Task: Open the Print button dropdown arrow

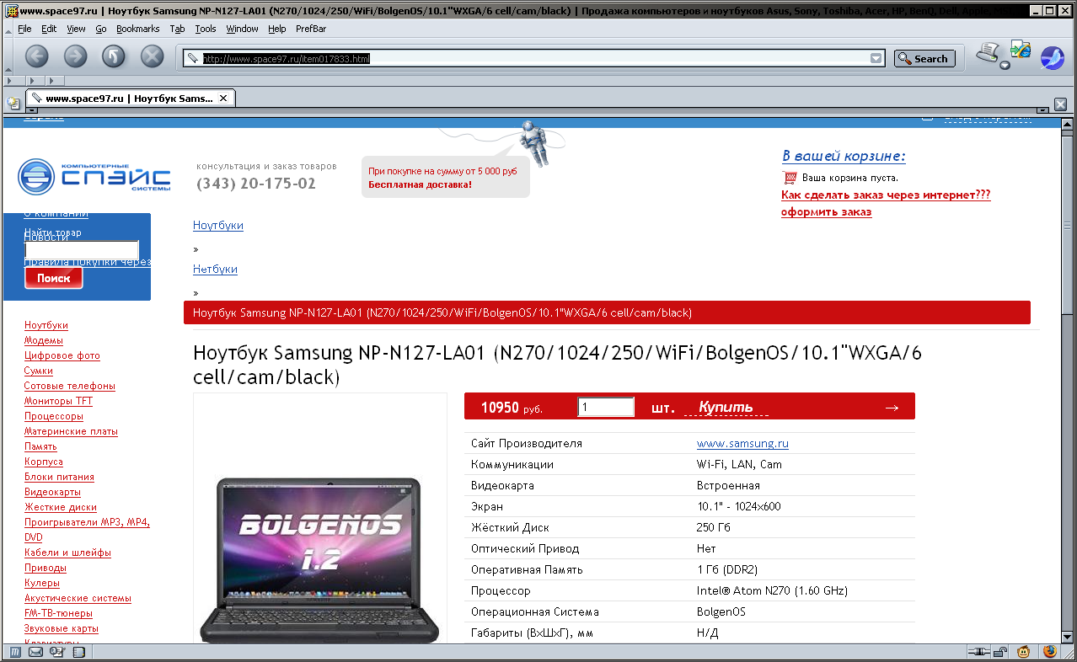Action: coord(1005,66)
